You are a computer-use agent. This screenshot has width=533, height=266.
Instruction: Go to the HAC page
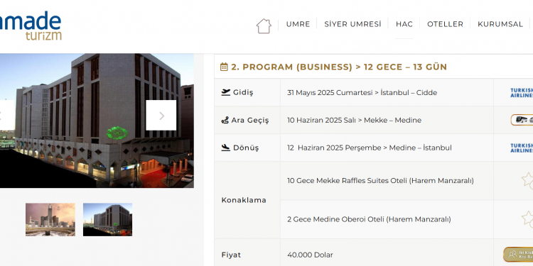point(404,24)
